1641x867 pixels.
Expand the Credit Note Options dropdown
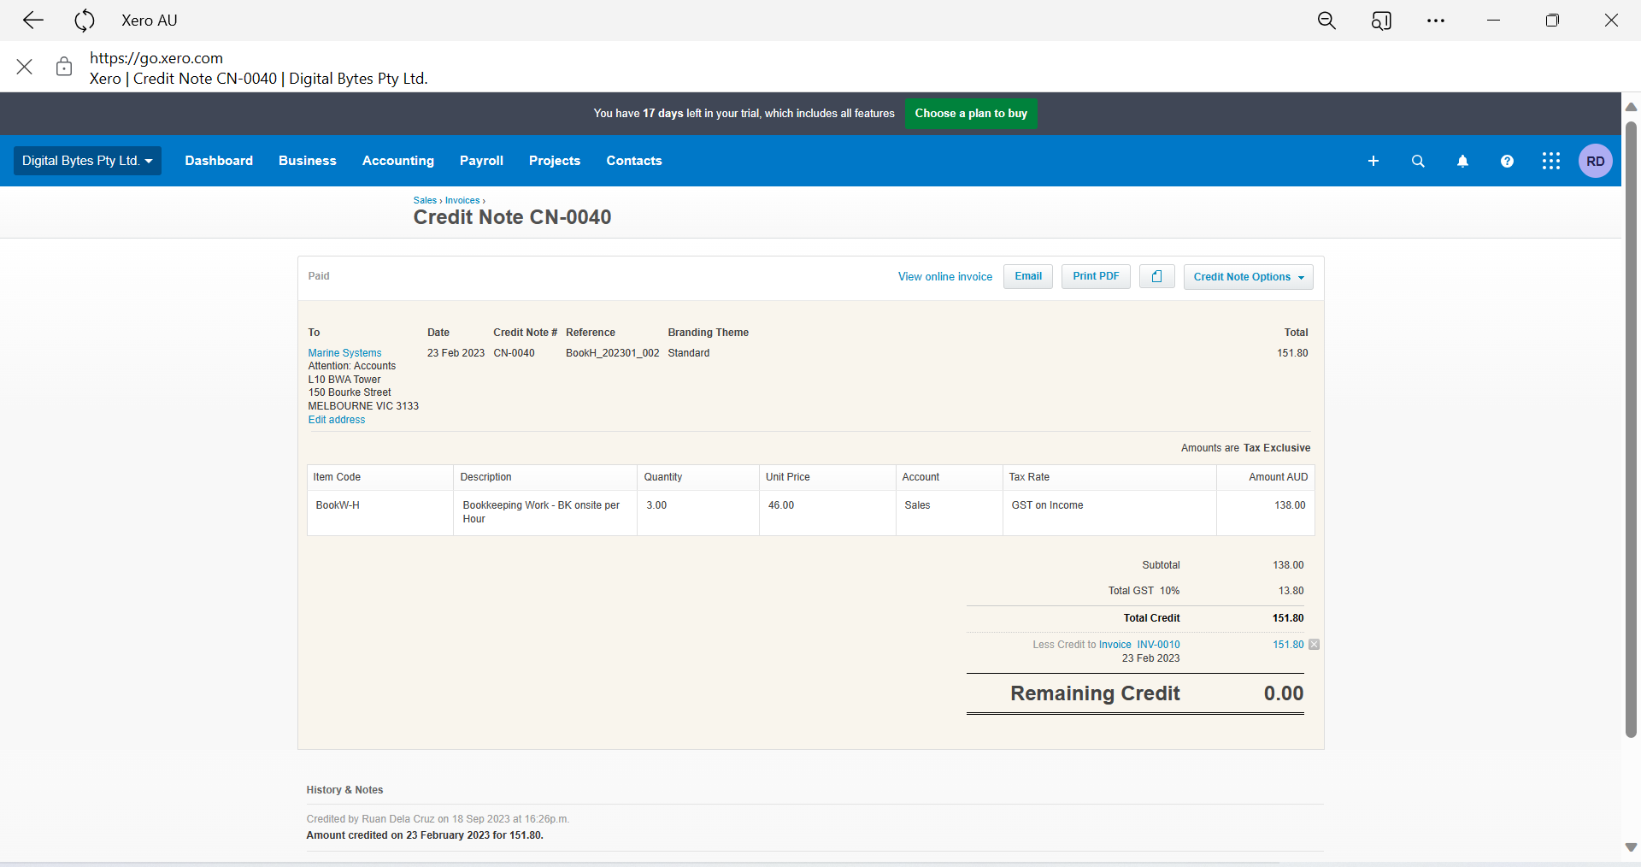(1249, 277)
